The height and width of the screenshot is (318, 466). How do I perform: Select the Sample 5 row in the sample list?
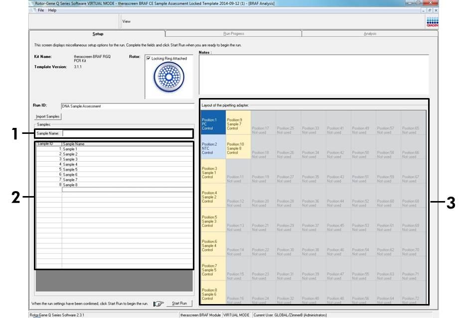[x=115, y=169]
